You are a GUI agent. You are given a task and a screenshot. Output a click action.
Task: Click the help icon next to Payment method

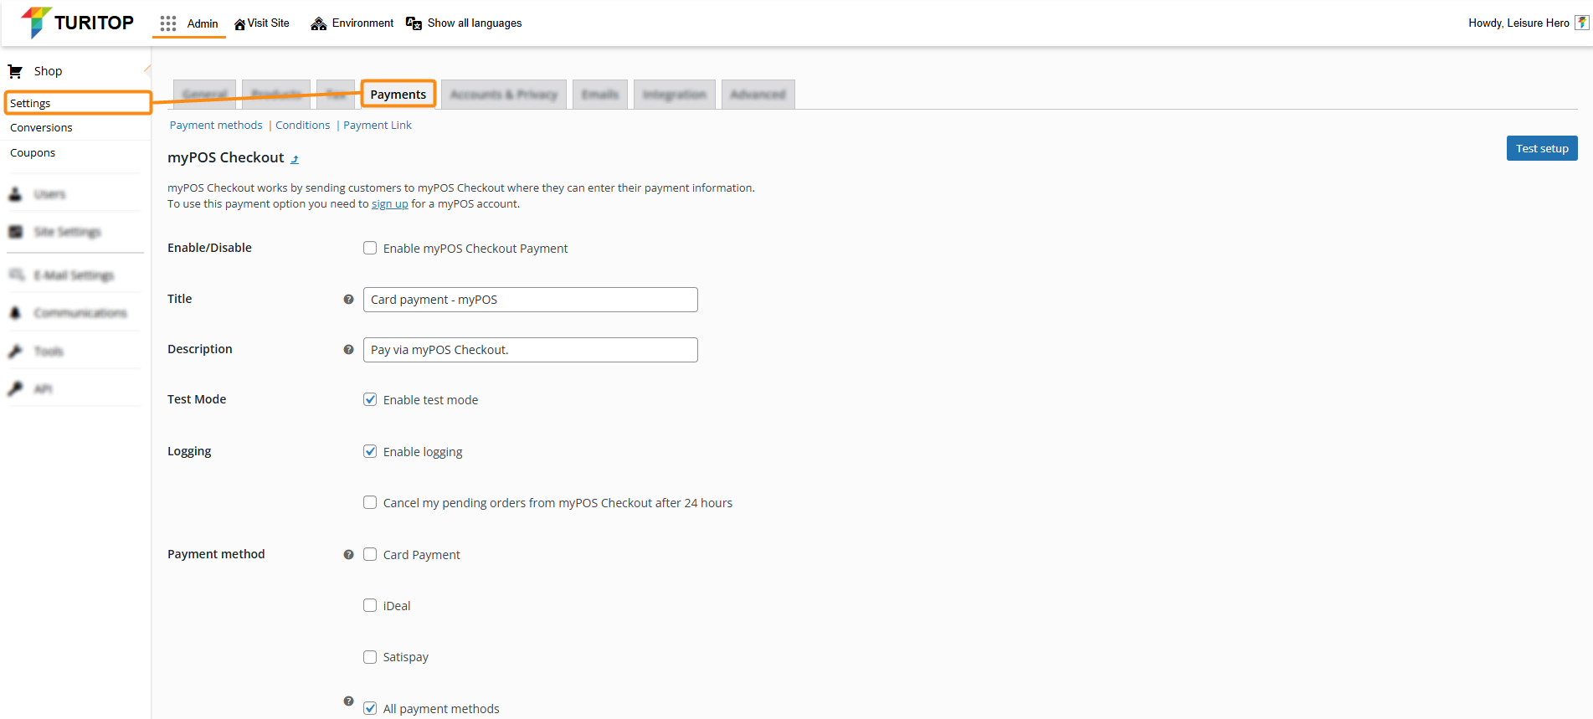click(x=348, y=555)
